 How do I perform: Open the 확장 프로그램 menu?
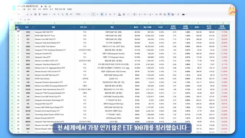(60, 9)
